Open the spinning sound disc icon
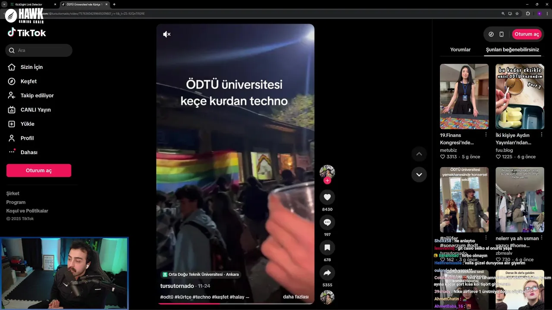Screen dimensions: 552x310 327,297
